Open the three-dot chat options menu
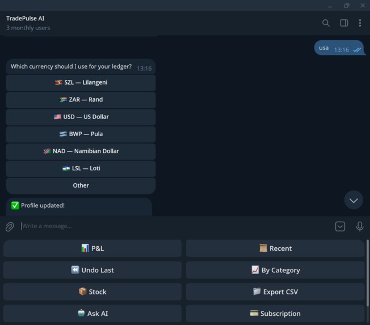Image resolution: width=370 pixels, height=325 pixels. [360, 23]
